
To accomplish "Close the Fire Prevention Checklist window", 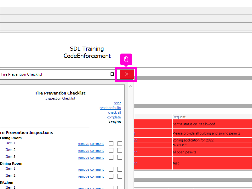I will pyautogui.click(x=127, y=74).
